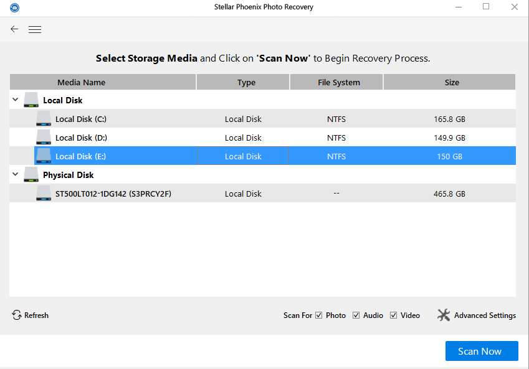529x369 pixels.
Task: Click Type cell in Local Disk (D:) row
Action: tap(243, 138)
